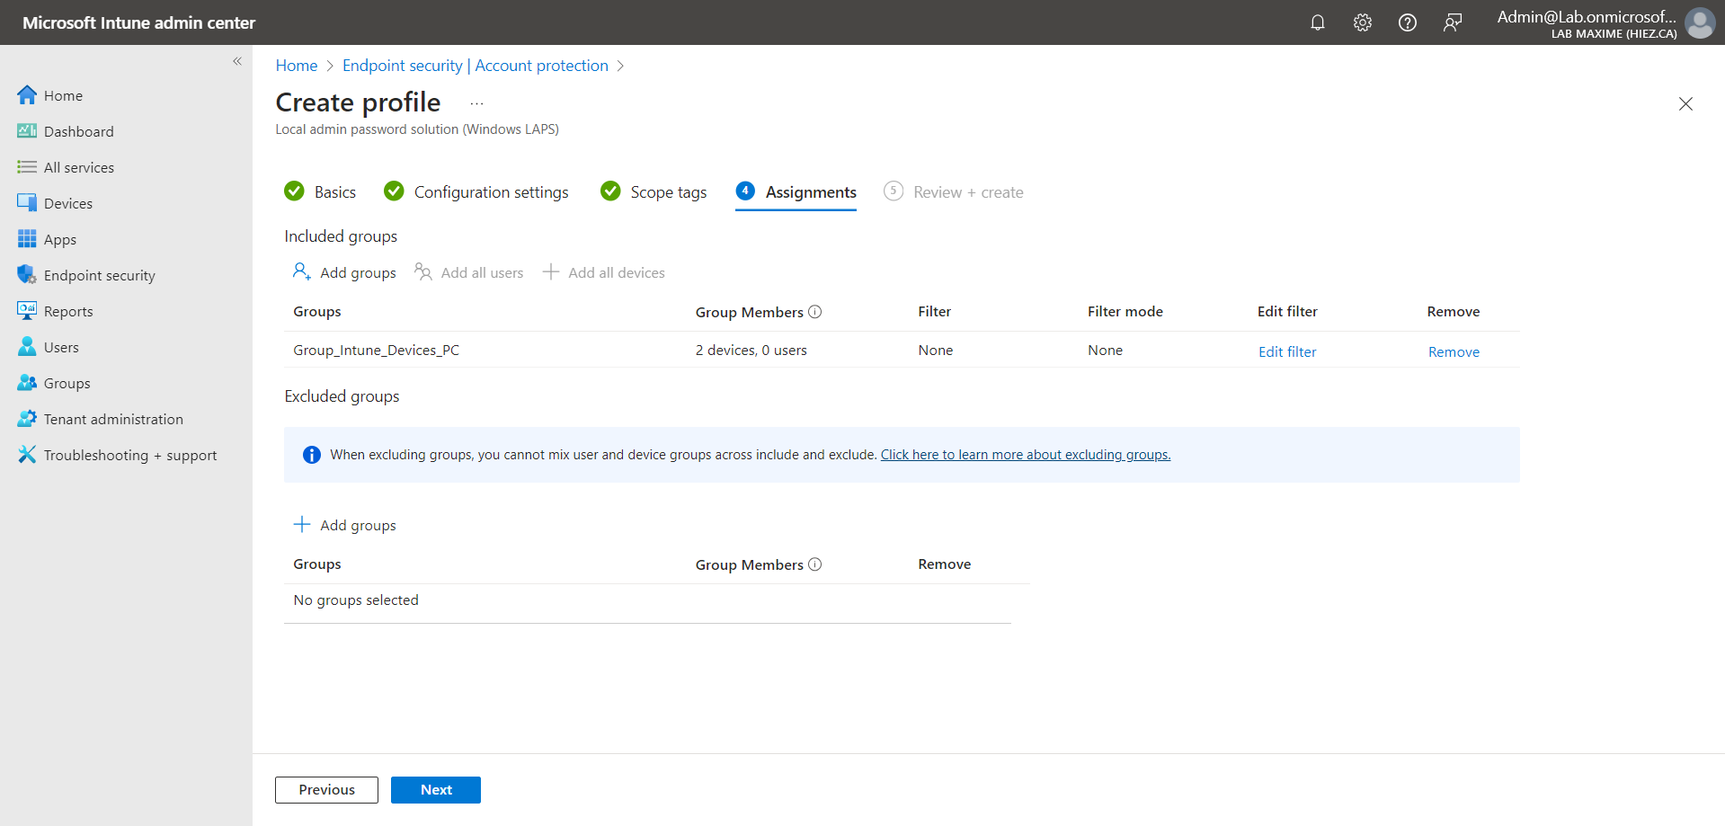Open Troubleshooting + support in sidebar
Image resolution: width=1725 pixels, height=826 pixels.
pos(129,455)
